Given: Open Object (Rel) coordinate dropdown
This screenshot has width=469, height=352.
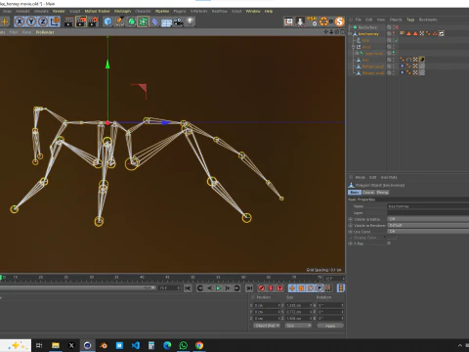Looking at the screenshot, I should [267, 326].
